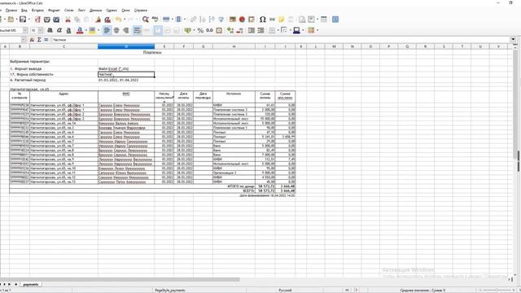Viewport: 521px width, 293px height.
Task: Click the Find and Replace magnifier icon
Action: point(145,20)
